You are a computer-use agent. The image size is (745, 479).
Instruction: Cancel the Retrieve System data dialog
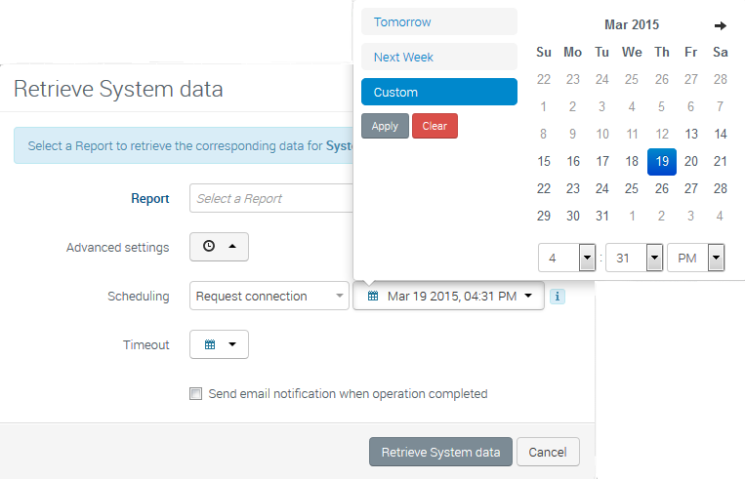548,452
